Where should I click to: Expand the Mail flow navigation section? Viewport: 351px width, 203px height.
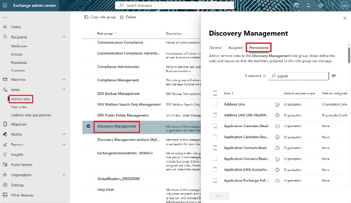tap(64, 79)
